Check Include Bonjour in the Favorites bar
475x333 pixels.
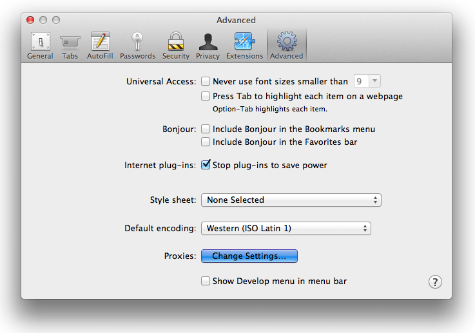206,142
